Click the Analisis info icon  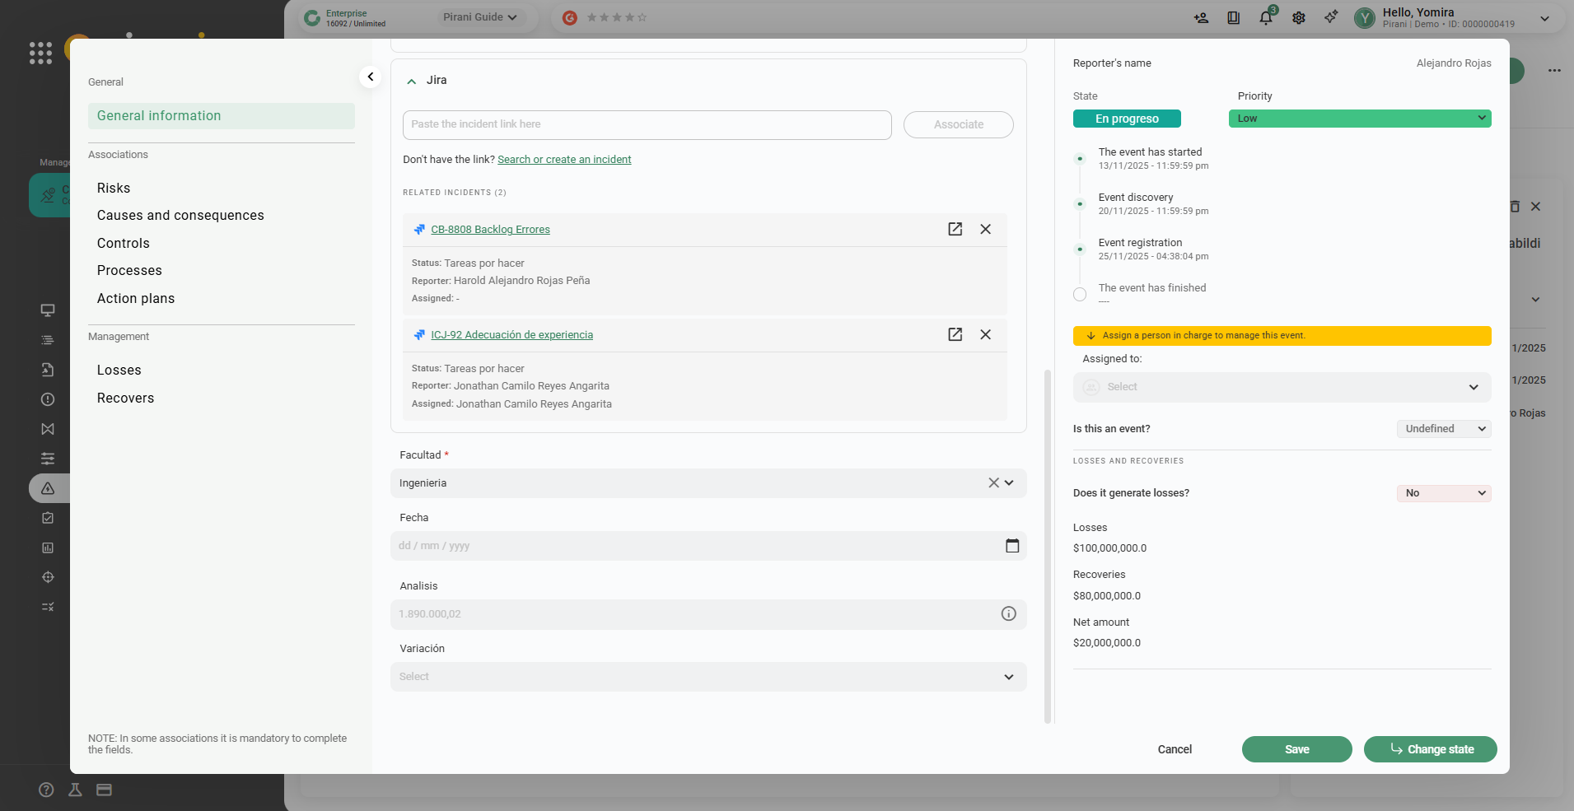coord(1008,613)
